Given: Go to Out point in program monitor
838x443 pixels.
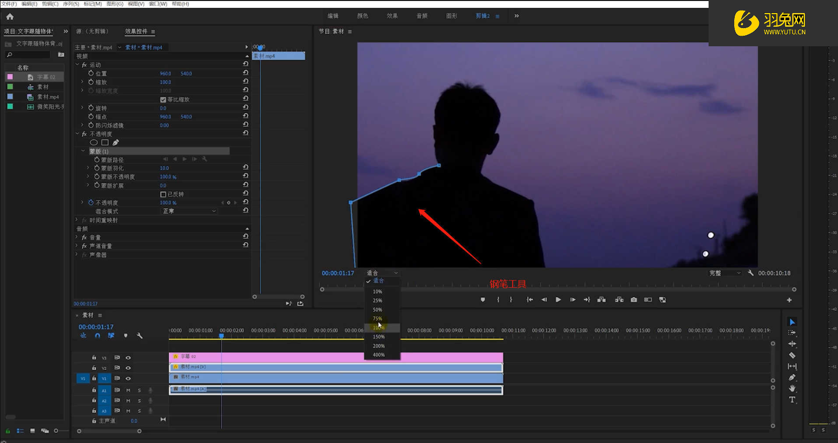Looking at the screenshot, I should (587, 300).
